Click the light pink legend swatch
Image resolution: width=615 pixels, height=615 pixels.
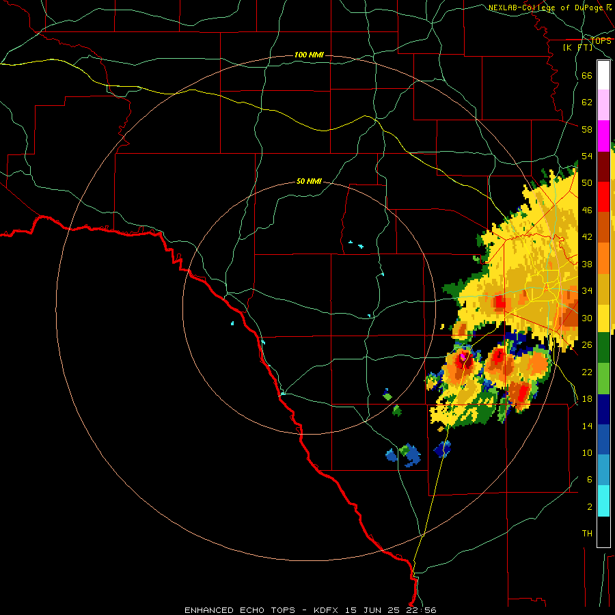tap(603, 105)
